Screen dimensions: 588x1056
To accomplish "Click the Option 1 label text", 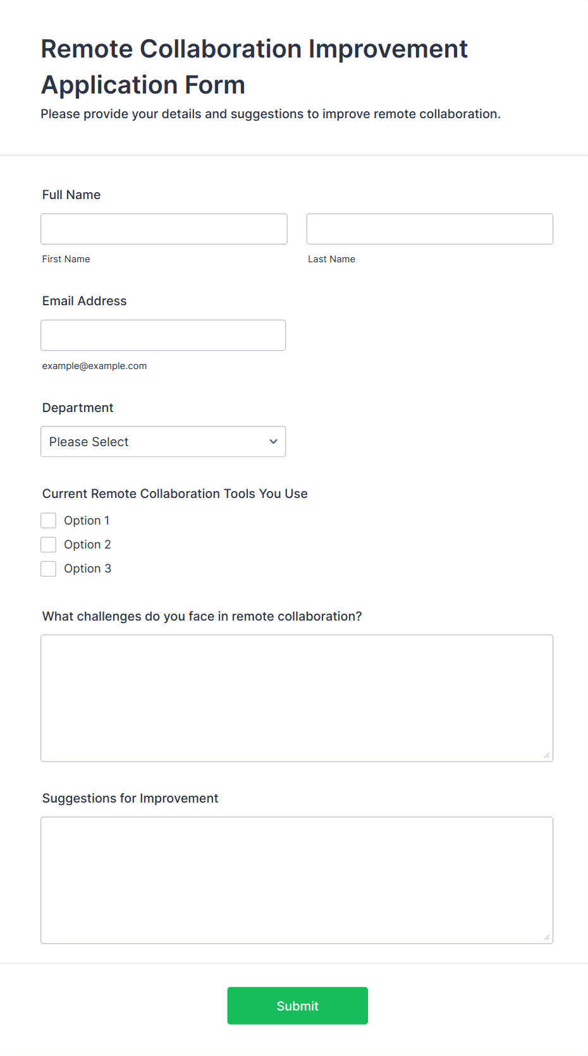I will tap(87, 521).
